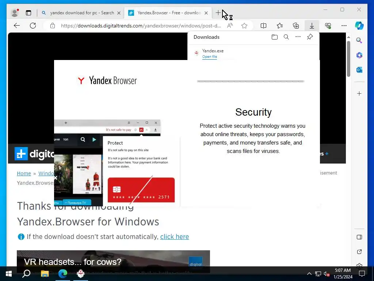The image size is (374, 281).
Task: Open split screen view
Action: (263, 26)
